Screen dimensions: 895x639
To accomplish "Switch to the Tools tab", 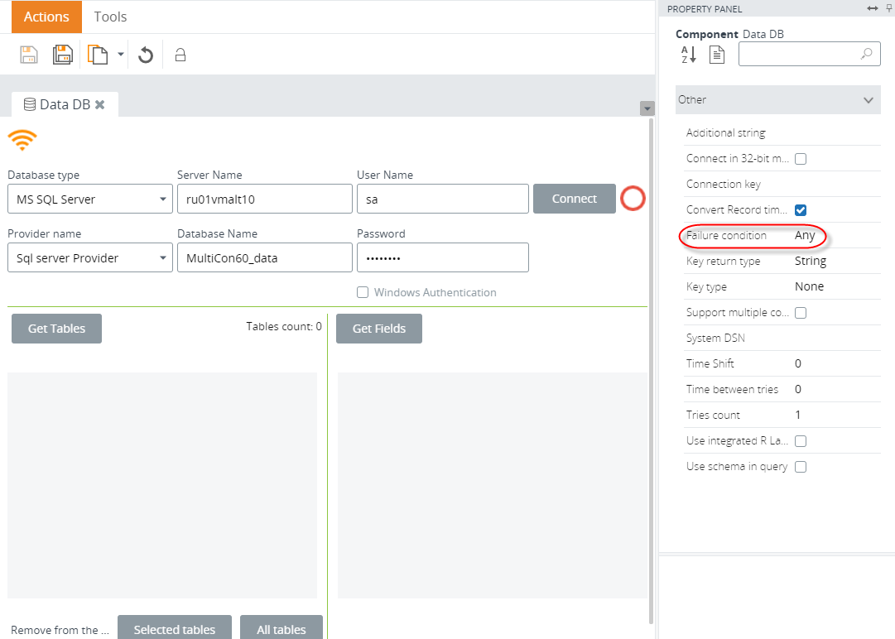I will click(110, 17).
